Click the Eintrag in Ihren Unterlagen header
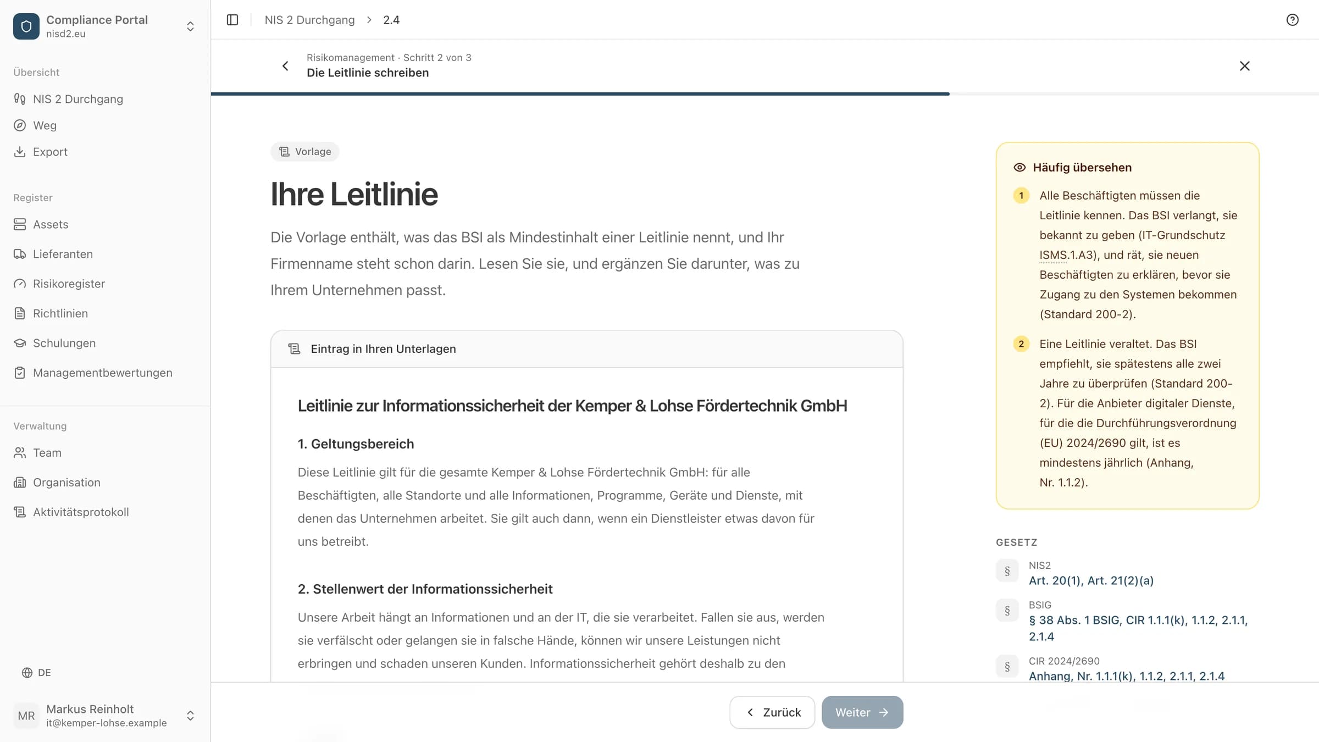Viewport: 1319px width, 742px height. (x=586, y=349)
